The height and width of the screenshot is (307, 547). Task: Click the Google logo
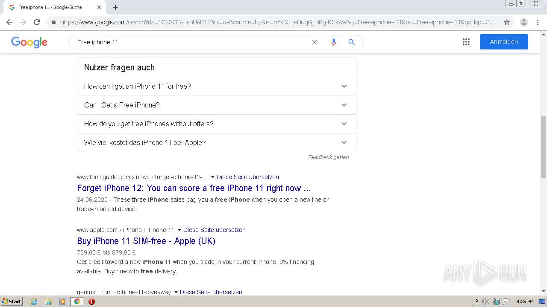click(x=29, y=42)
